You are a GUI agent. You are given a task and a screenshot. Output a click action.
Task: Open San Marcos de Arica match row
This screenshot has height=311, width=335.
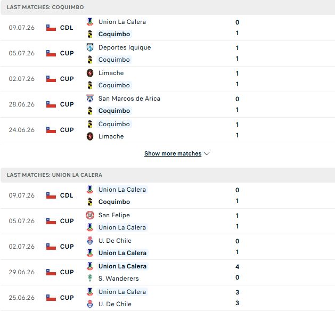point(167,105)
